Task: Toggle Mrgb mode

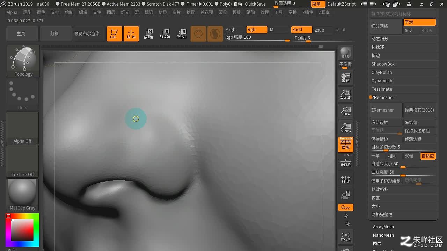Action: pos(235,30)
